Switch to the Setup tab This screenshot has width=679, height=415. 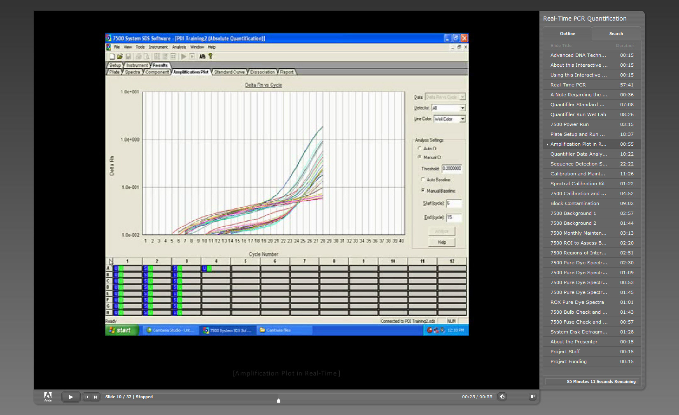(115, 65)
